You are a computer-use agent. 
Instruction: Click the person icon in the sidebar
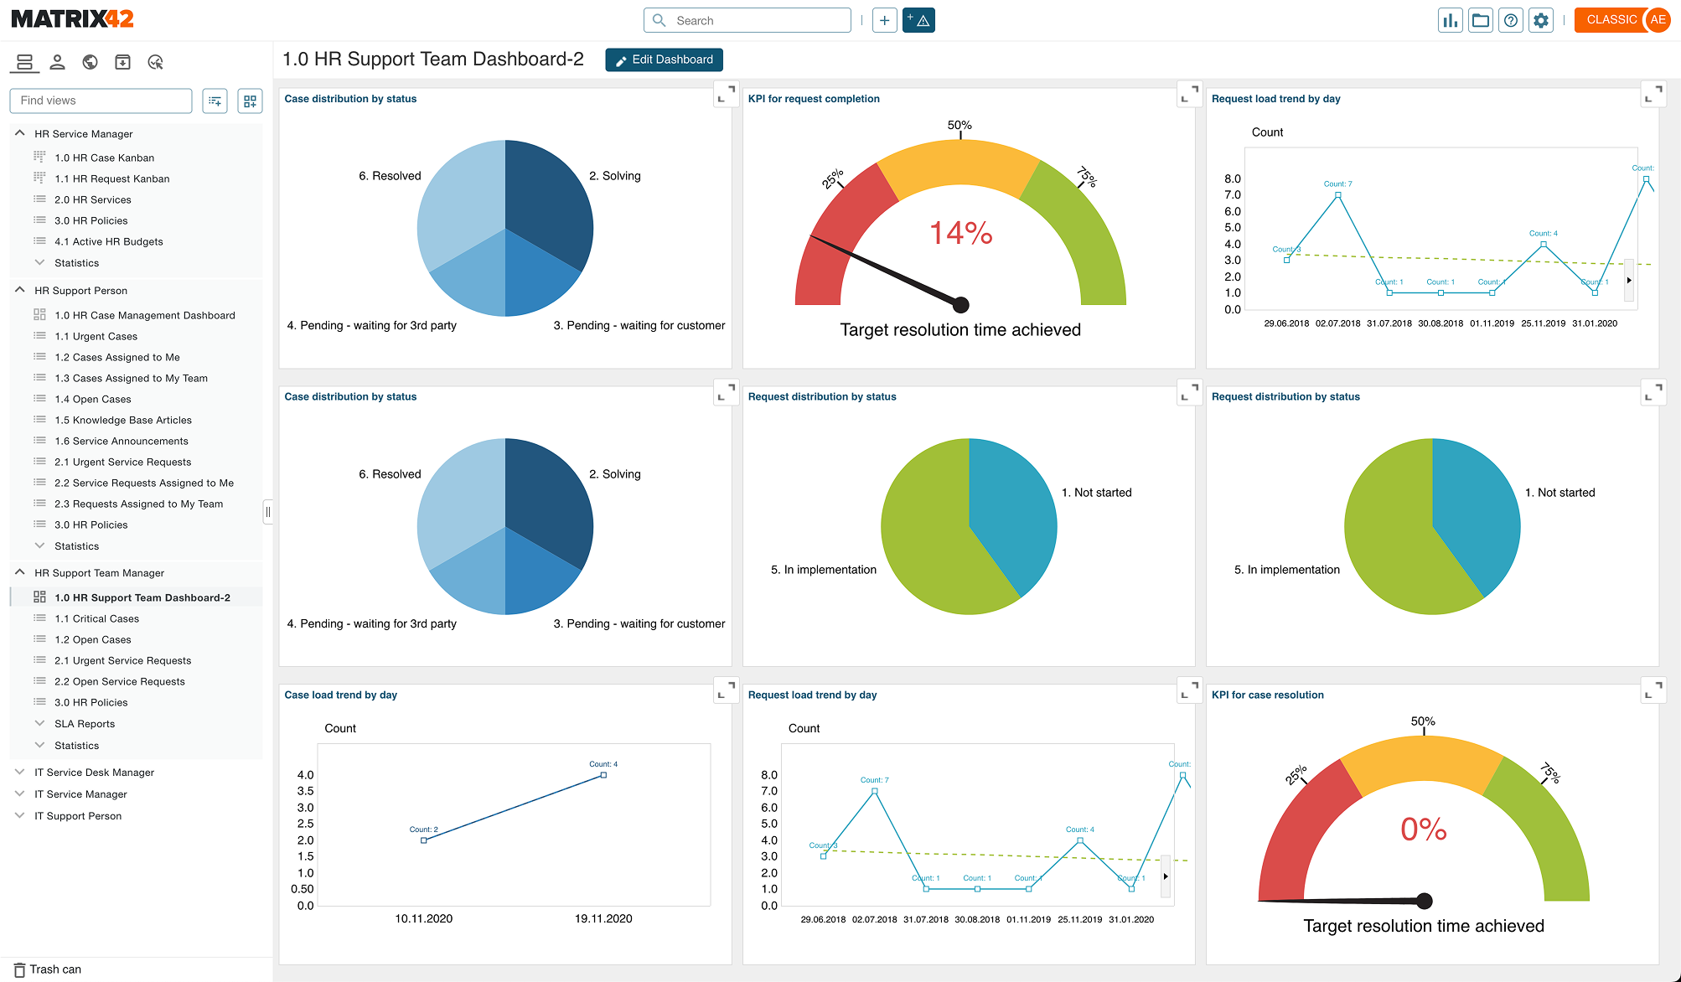[57, 62]
